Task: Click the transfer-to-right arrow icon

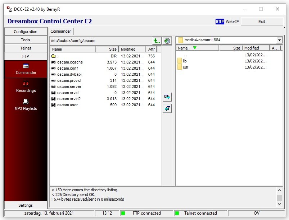Action: point(167,97)
